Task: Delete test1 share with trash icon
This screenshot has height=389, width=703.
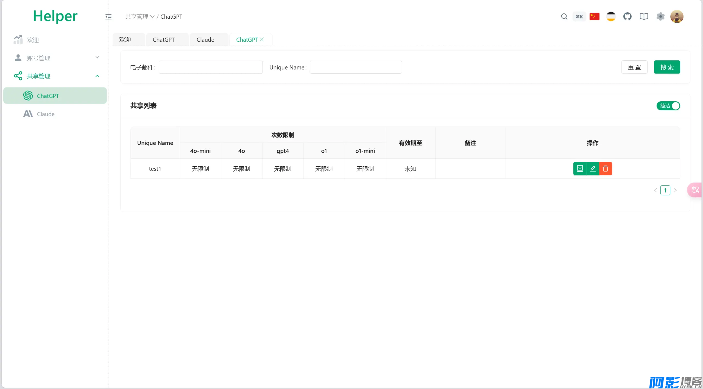Action: click(606, 169)
